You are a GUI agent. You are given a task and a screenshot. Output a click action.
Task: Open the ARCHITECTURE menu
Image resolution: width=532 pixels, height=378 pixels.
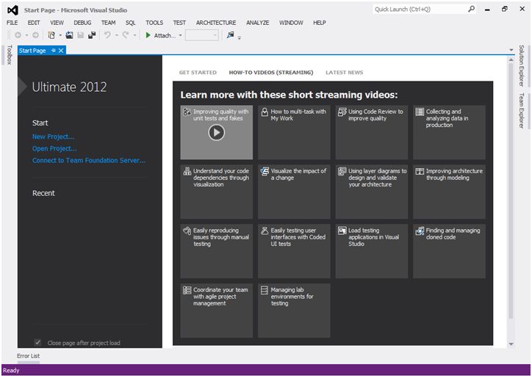coord(216,23)
